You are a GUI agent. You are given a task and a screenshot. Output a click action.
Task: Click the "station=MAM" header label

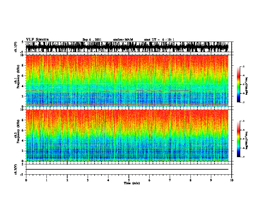(x=123, y=40)
